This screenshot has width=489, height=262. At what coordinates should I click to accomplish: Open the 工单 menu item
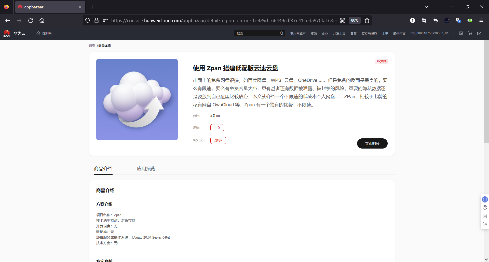[x=385, y=33]
